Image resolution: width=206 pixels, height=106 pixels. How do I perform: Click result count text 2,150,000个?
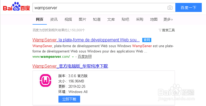click(x=76, y=30)
